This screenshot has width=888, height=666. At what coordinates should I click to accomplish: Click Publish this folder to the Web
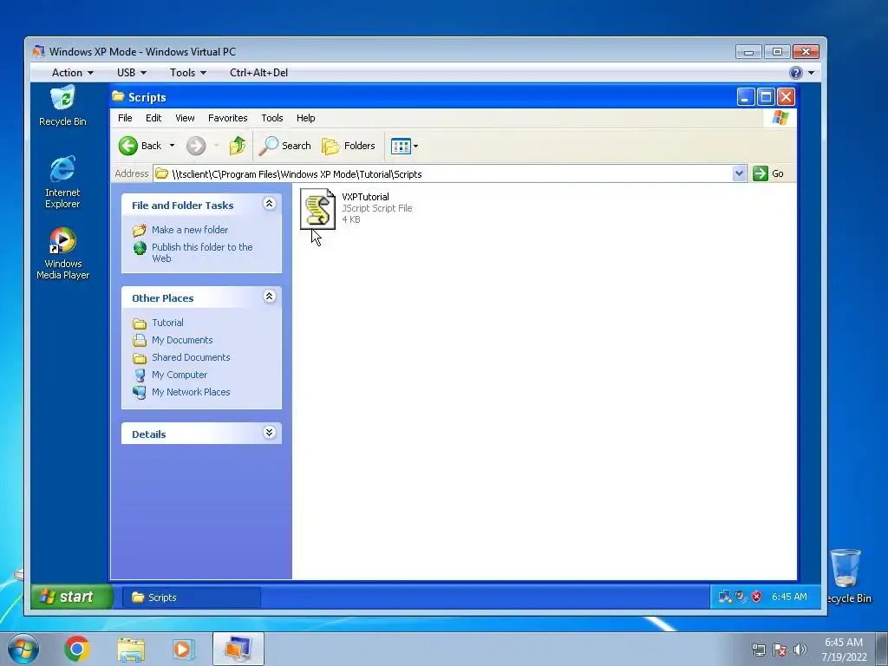[x=202, y=252]
